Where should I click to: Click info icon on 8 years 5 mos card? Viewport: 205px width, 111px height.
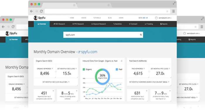[x=77, y=91]
